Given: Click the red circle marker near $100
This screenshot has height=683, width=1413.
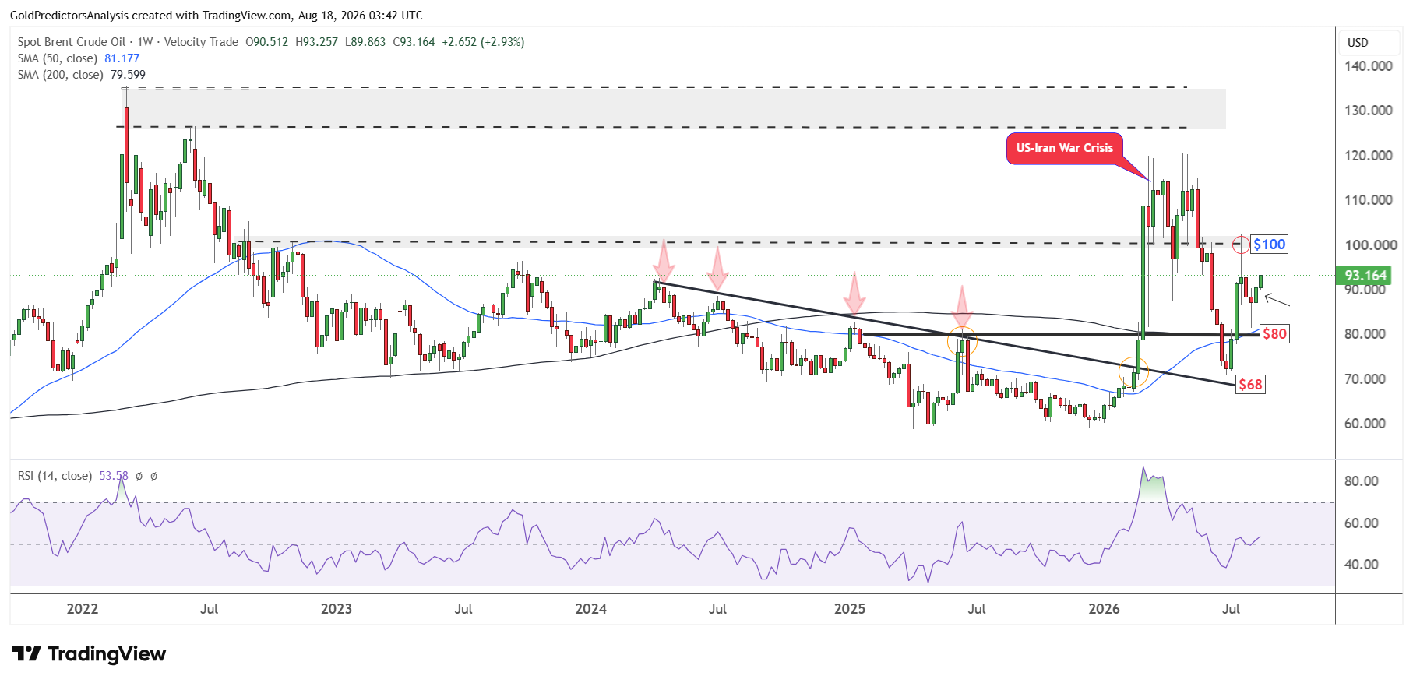Looking at the screenshot, I should 1240,245.
